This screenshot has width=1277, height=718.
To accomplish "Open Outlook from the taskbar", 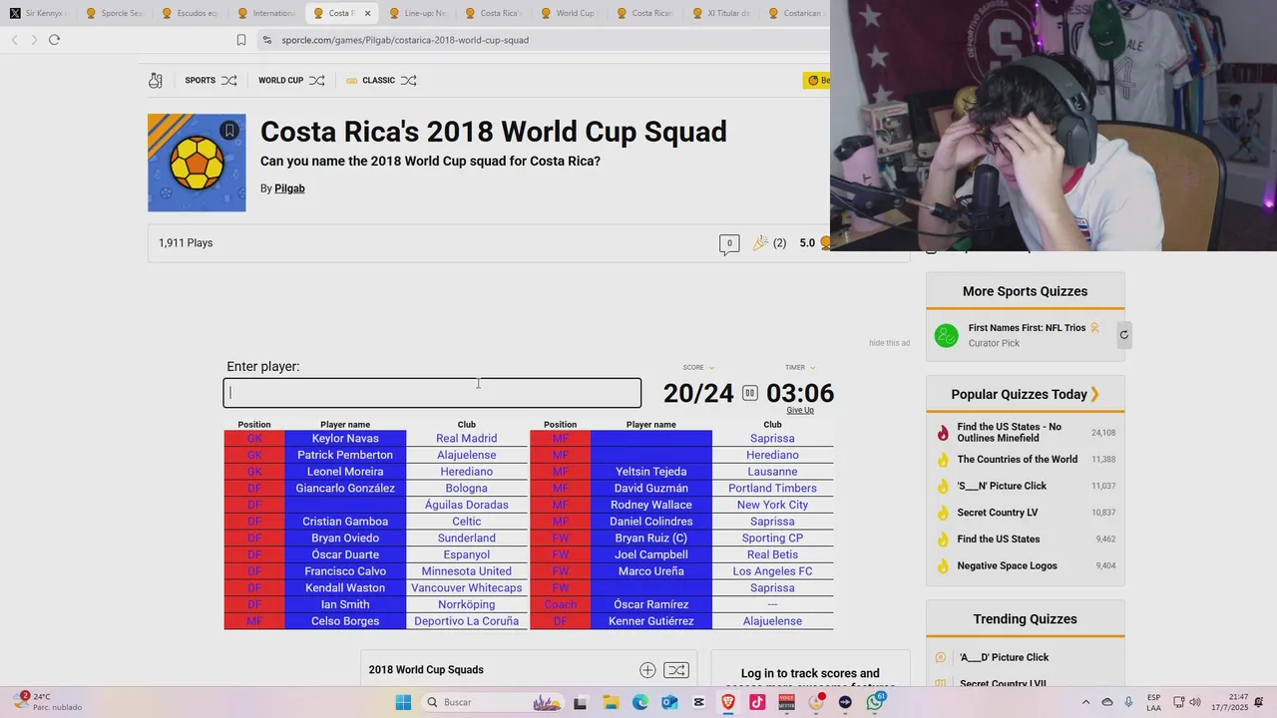I will tap(669, 702).
